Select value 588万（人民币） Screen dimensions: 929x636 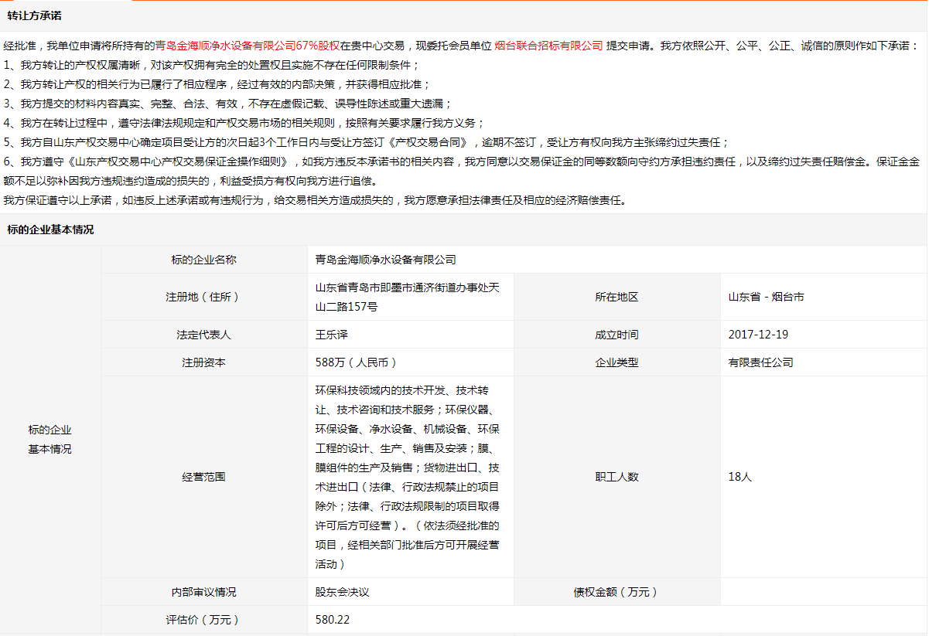coord(357,362)
